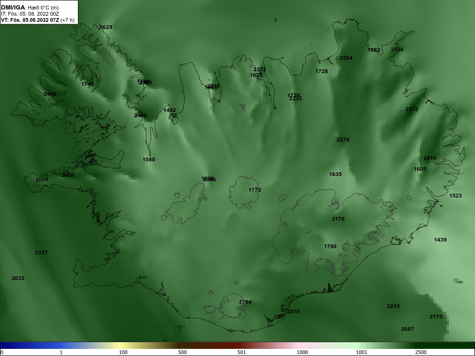Screen dimensions: 475x356
Task: Click the '2500' tick on the color scale
Action: point(421,352)
